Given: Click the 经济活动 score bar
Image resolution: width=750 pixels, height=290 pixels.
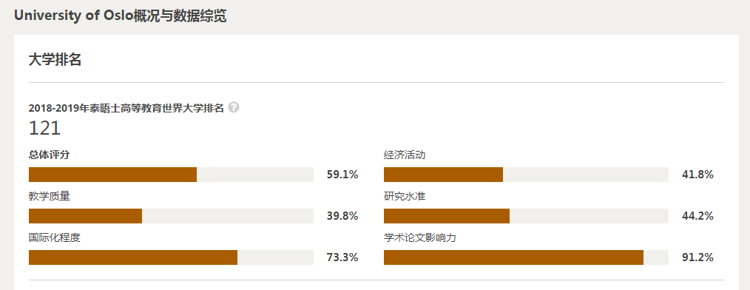Looking at the screenshot, I should [526, 175].
